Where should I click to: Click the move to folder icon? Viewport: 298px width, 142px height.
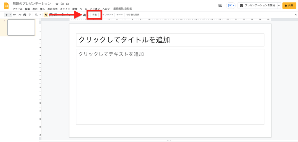[62, 4]
